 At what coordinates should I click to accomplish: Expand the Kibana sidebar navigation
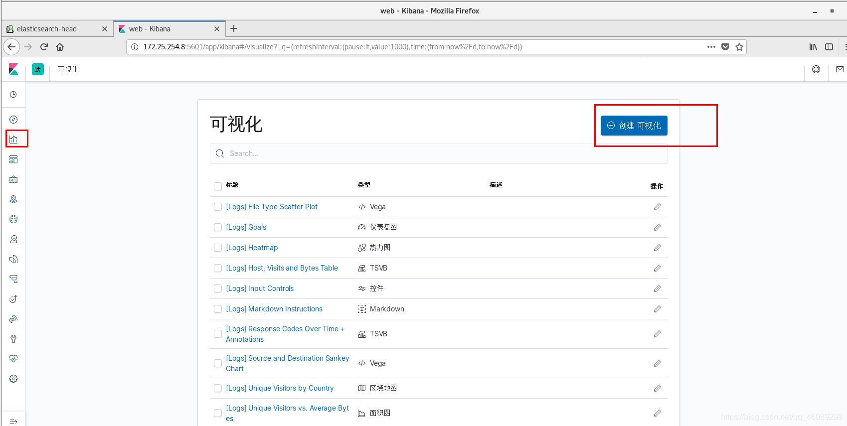point(13,422)
